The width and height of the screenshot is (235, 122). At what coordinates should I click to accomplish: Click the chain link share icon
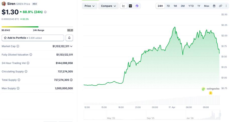tap(220, 6)
